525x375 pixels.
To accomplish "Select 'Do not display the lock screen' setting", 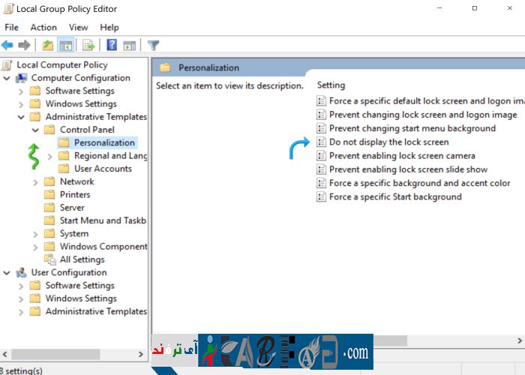I will (x=388, y=142).
